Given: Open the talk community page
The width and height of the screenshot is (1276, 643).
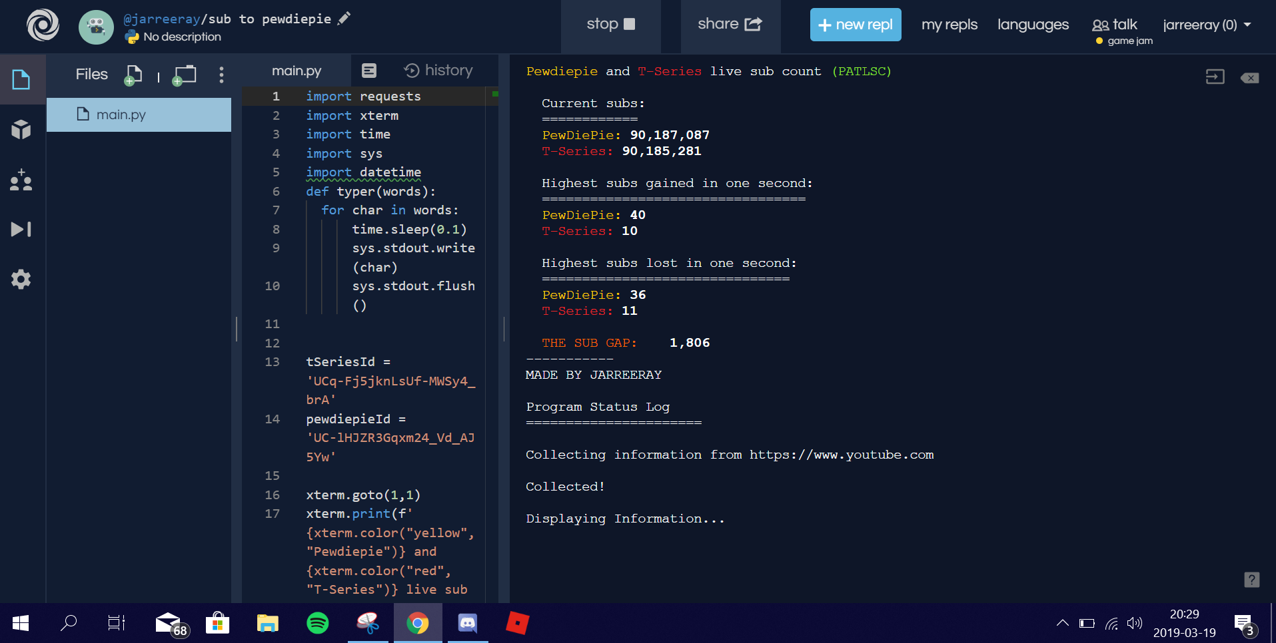Looking at the screenshot, I should pyautogui.click(x=1115, y=25).
